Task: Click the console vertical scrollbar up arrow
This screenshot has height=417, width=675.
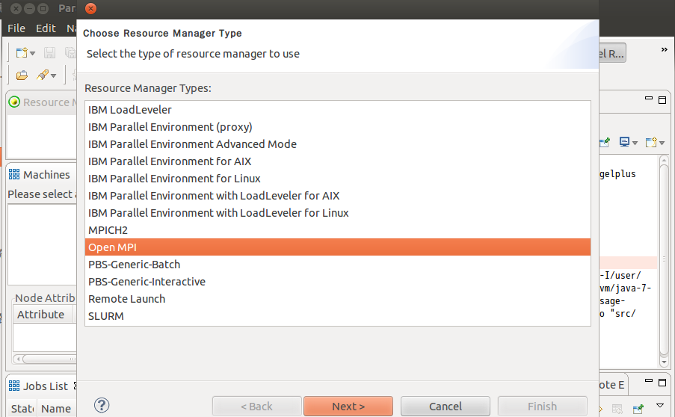Action: (664, 161)
